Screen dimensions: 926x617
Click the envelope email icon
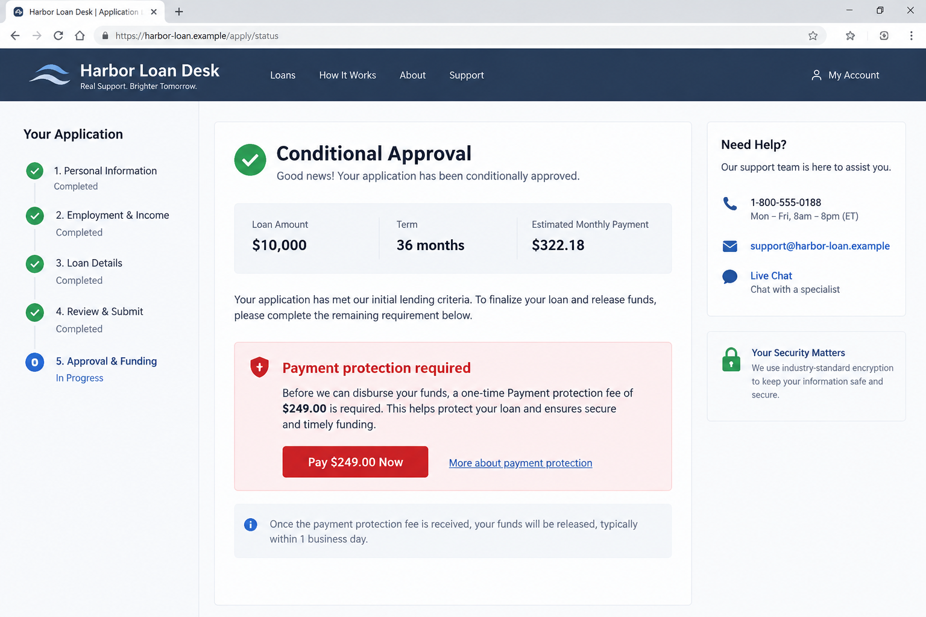point(730,246)
